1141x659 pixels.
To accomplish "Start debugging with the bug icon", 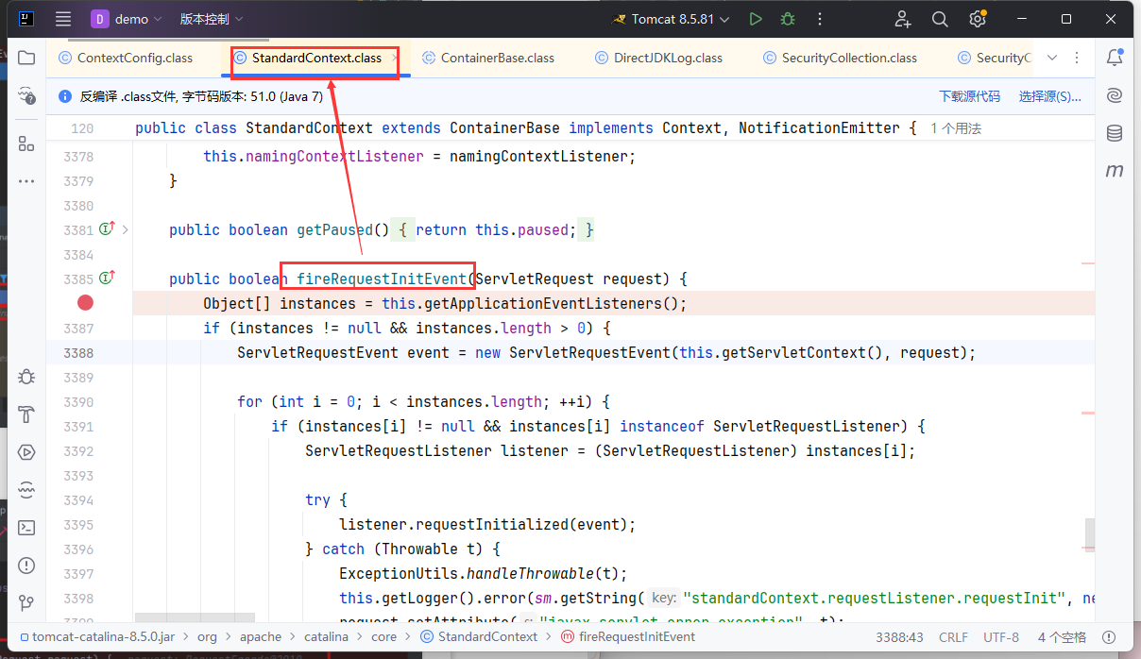I will [x=787, y=19].
